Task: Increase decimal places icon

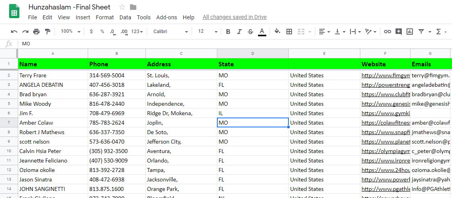Action: click(124, 32)
